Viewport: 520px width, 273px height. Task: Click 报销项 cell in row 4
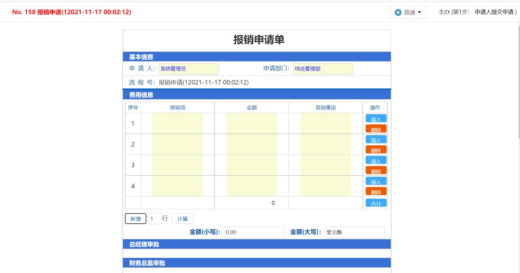point(178,186)
